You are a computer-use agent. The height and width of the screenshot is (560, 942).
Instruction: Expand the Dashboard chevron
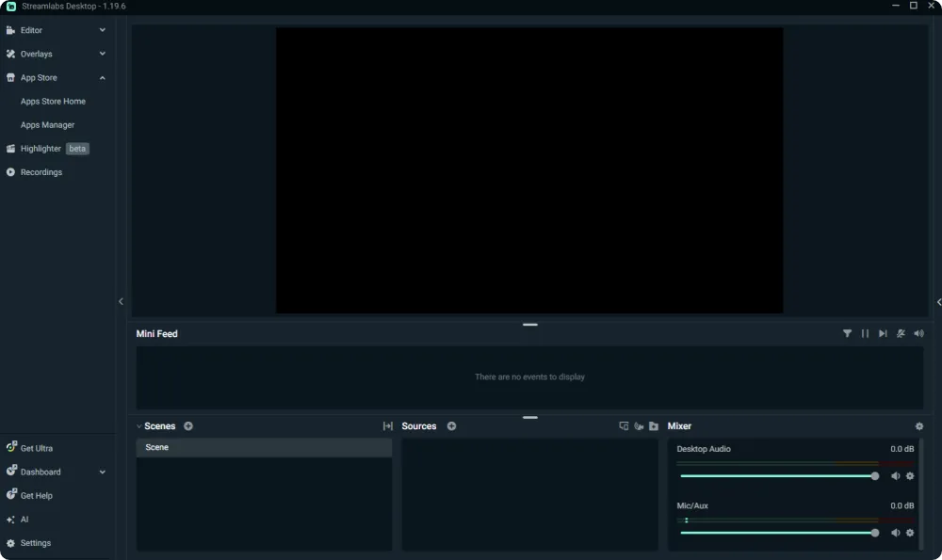click(102, 472)
